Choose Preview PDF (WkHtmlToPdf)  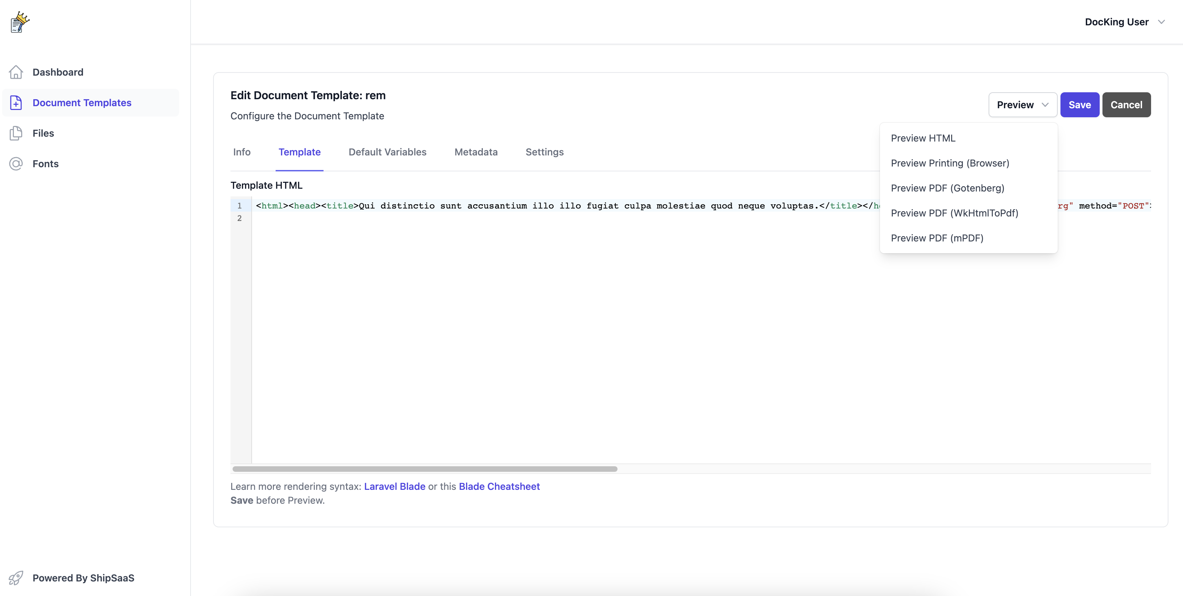(954, 213)
